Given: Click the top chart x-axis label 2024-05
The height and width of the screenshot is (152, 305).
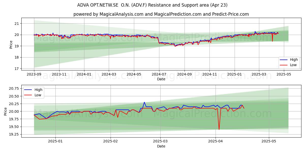Looking at the screenshot, I should point(134,74).
